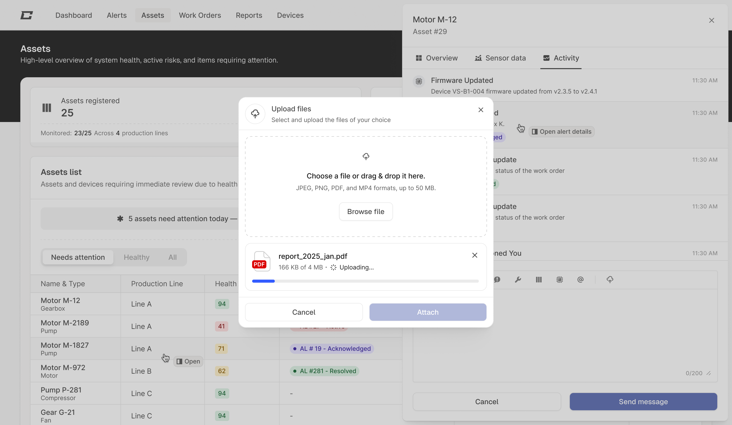
Task: Remove report_2025_jan.pdf from upload list
Action: pyautogui.click(x=475, y=255)
